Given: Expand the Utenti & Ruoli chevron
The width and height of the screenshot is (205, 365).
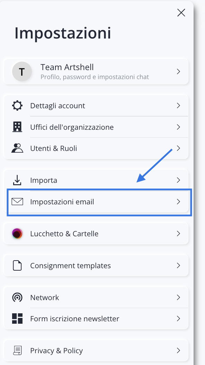Looking at the screenshot, I should click(178, 148).
